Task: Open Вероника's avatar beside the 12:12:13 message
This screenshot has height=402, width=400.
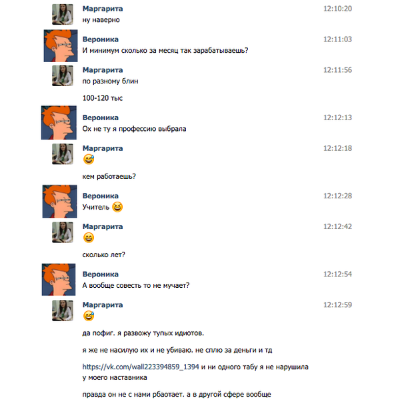Action: pyautogui.click(x=61, y=123)
